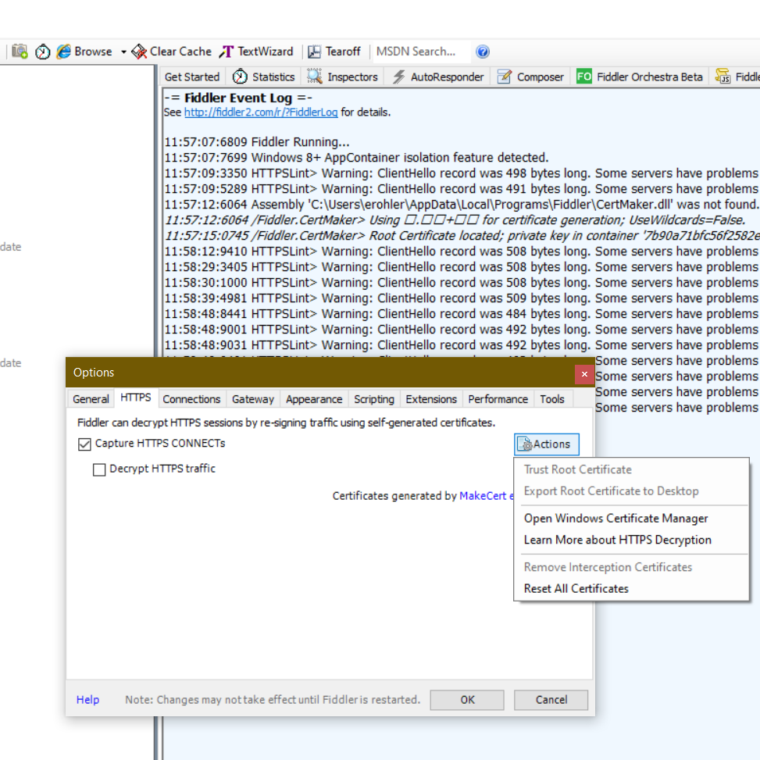The width and height of the screenshot is (760, 760).
Task: Confirm options with the OK button
Action: pos(467,700)
